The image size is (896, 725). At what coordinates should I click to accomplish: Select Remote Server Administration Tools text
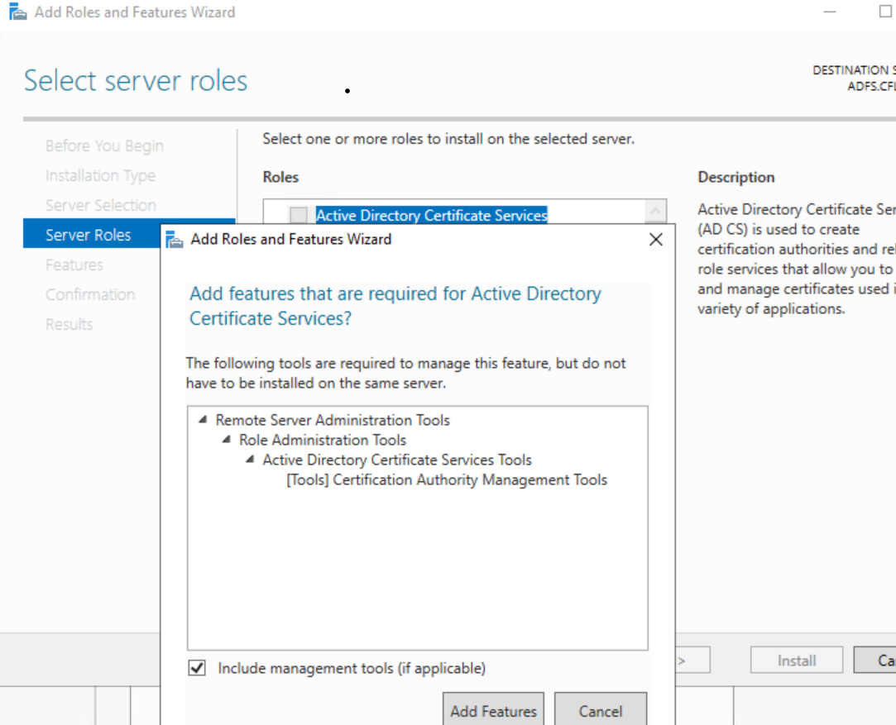coord(333,420)
